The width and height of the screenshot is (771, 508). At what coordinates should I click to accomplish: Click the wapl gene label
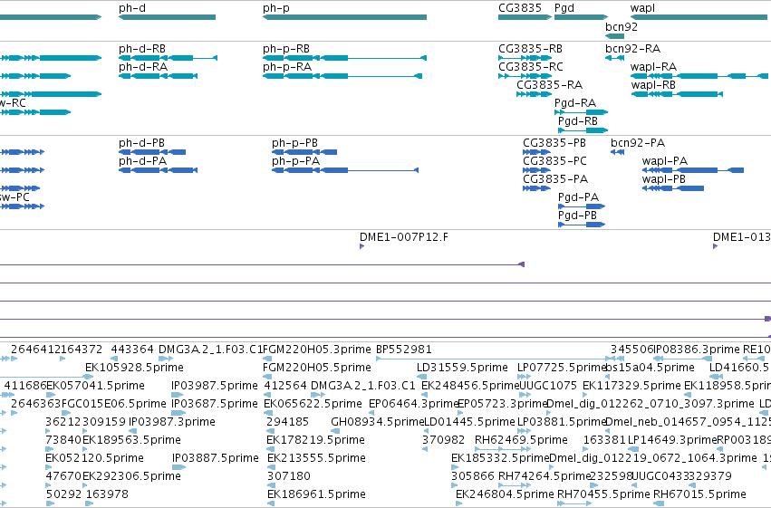point(642,8)
